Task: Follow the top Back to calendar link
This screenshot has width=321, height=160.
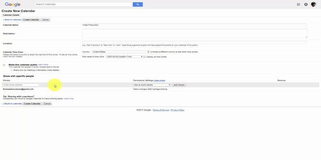Action: [x=12, y=20]
